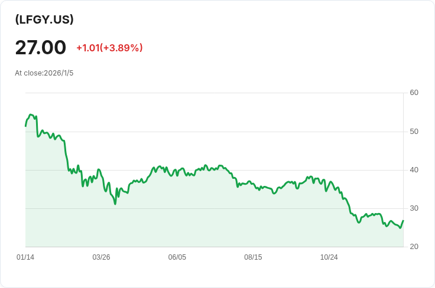The height and width of the screenshot is (288, 435).
Task: Click the 03/26 date axis label
Action: pyautogui.click(x=101, y=257)
